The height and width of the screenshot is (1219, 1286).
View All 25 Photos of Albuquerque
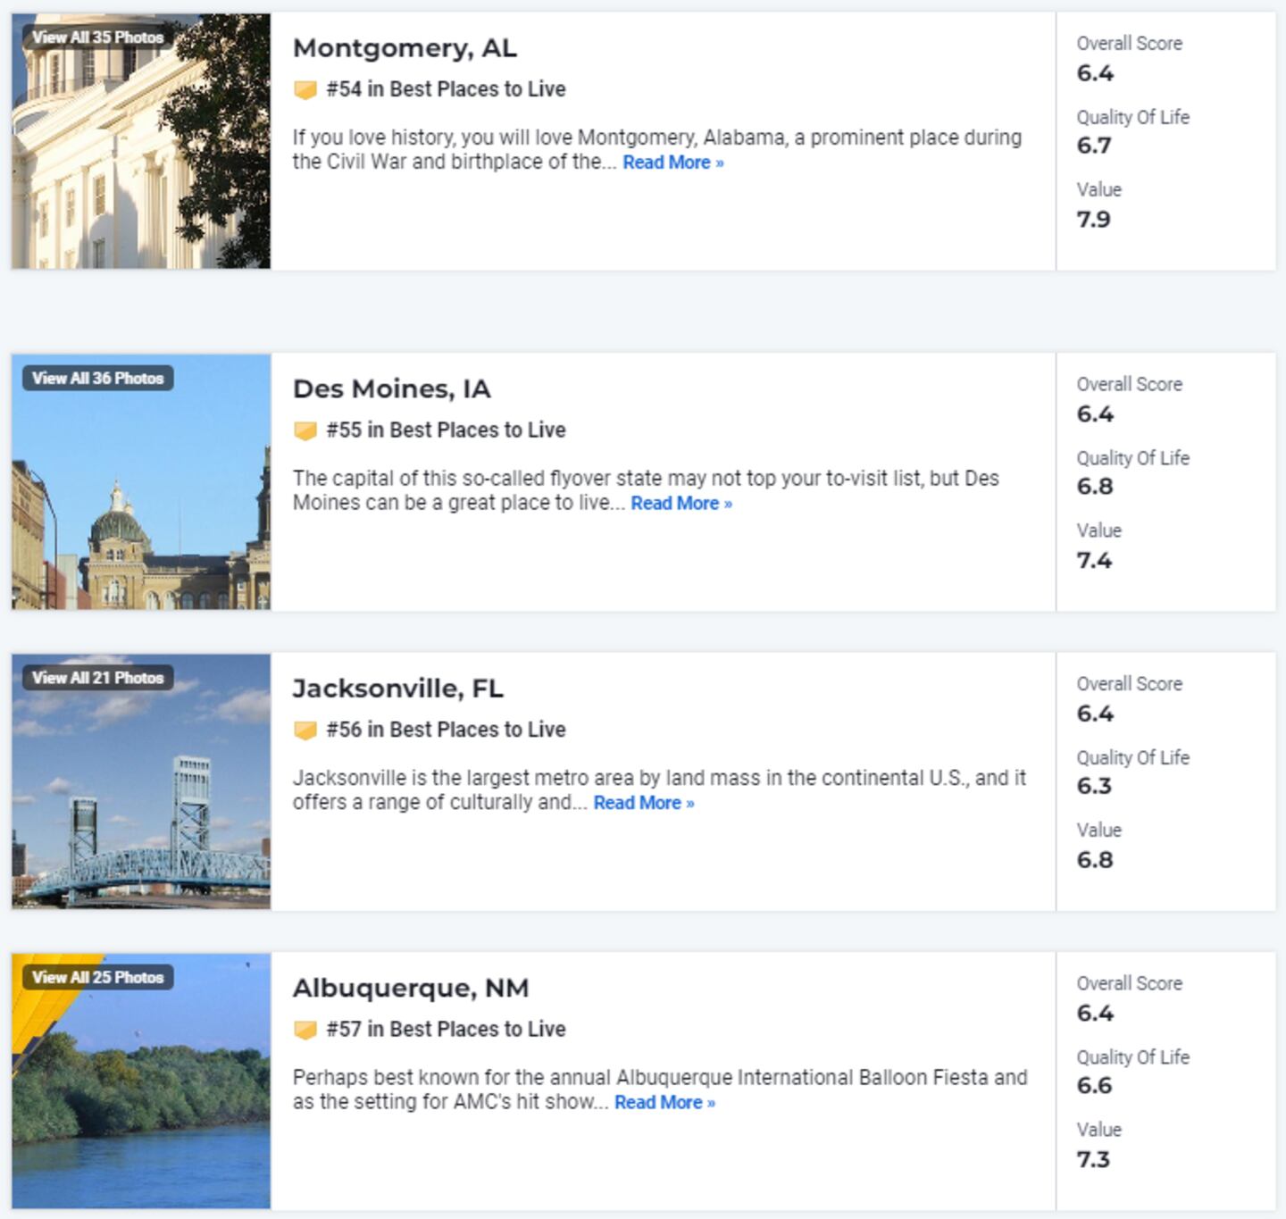[x=98, y=978]
